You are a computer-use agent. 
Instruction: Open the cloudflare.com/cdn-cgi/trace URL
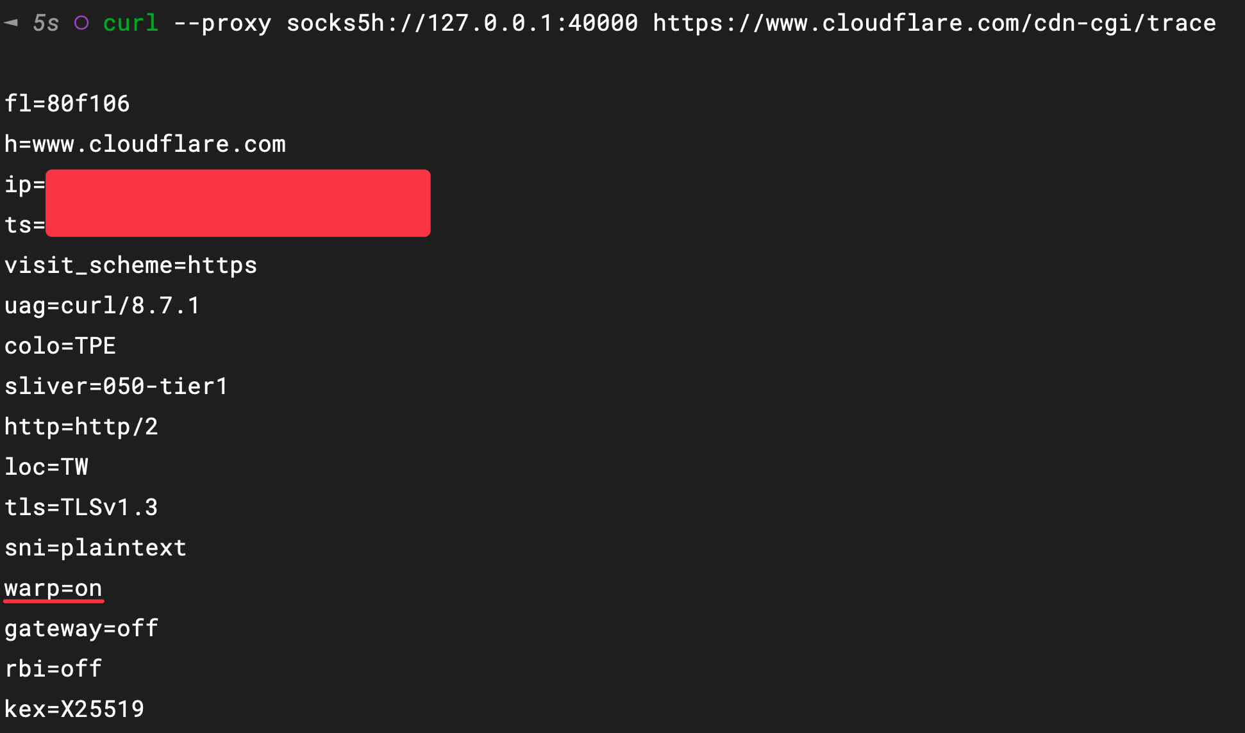[934, 23]
